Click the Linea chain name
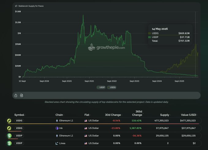Viewport: 208px width, 150px height. [62, 143]
